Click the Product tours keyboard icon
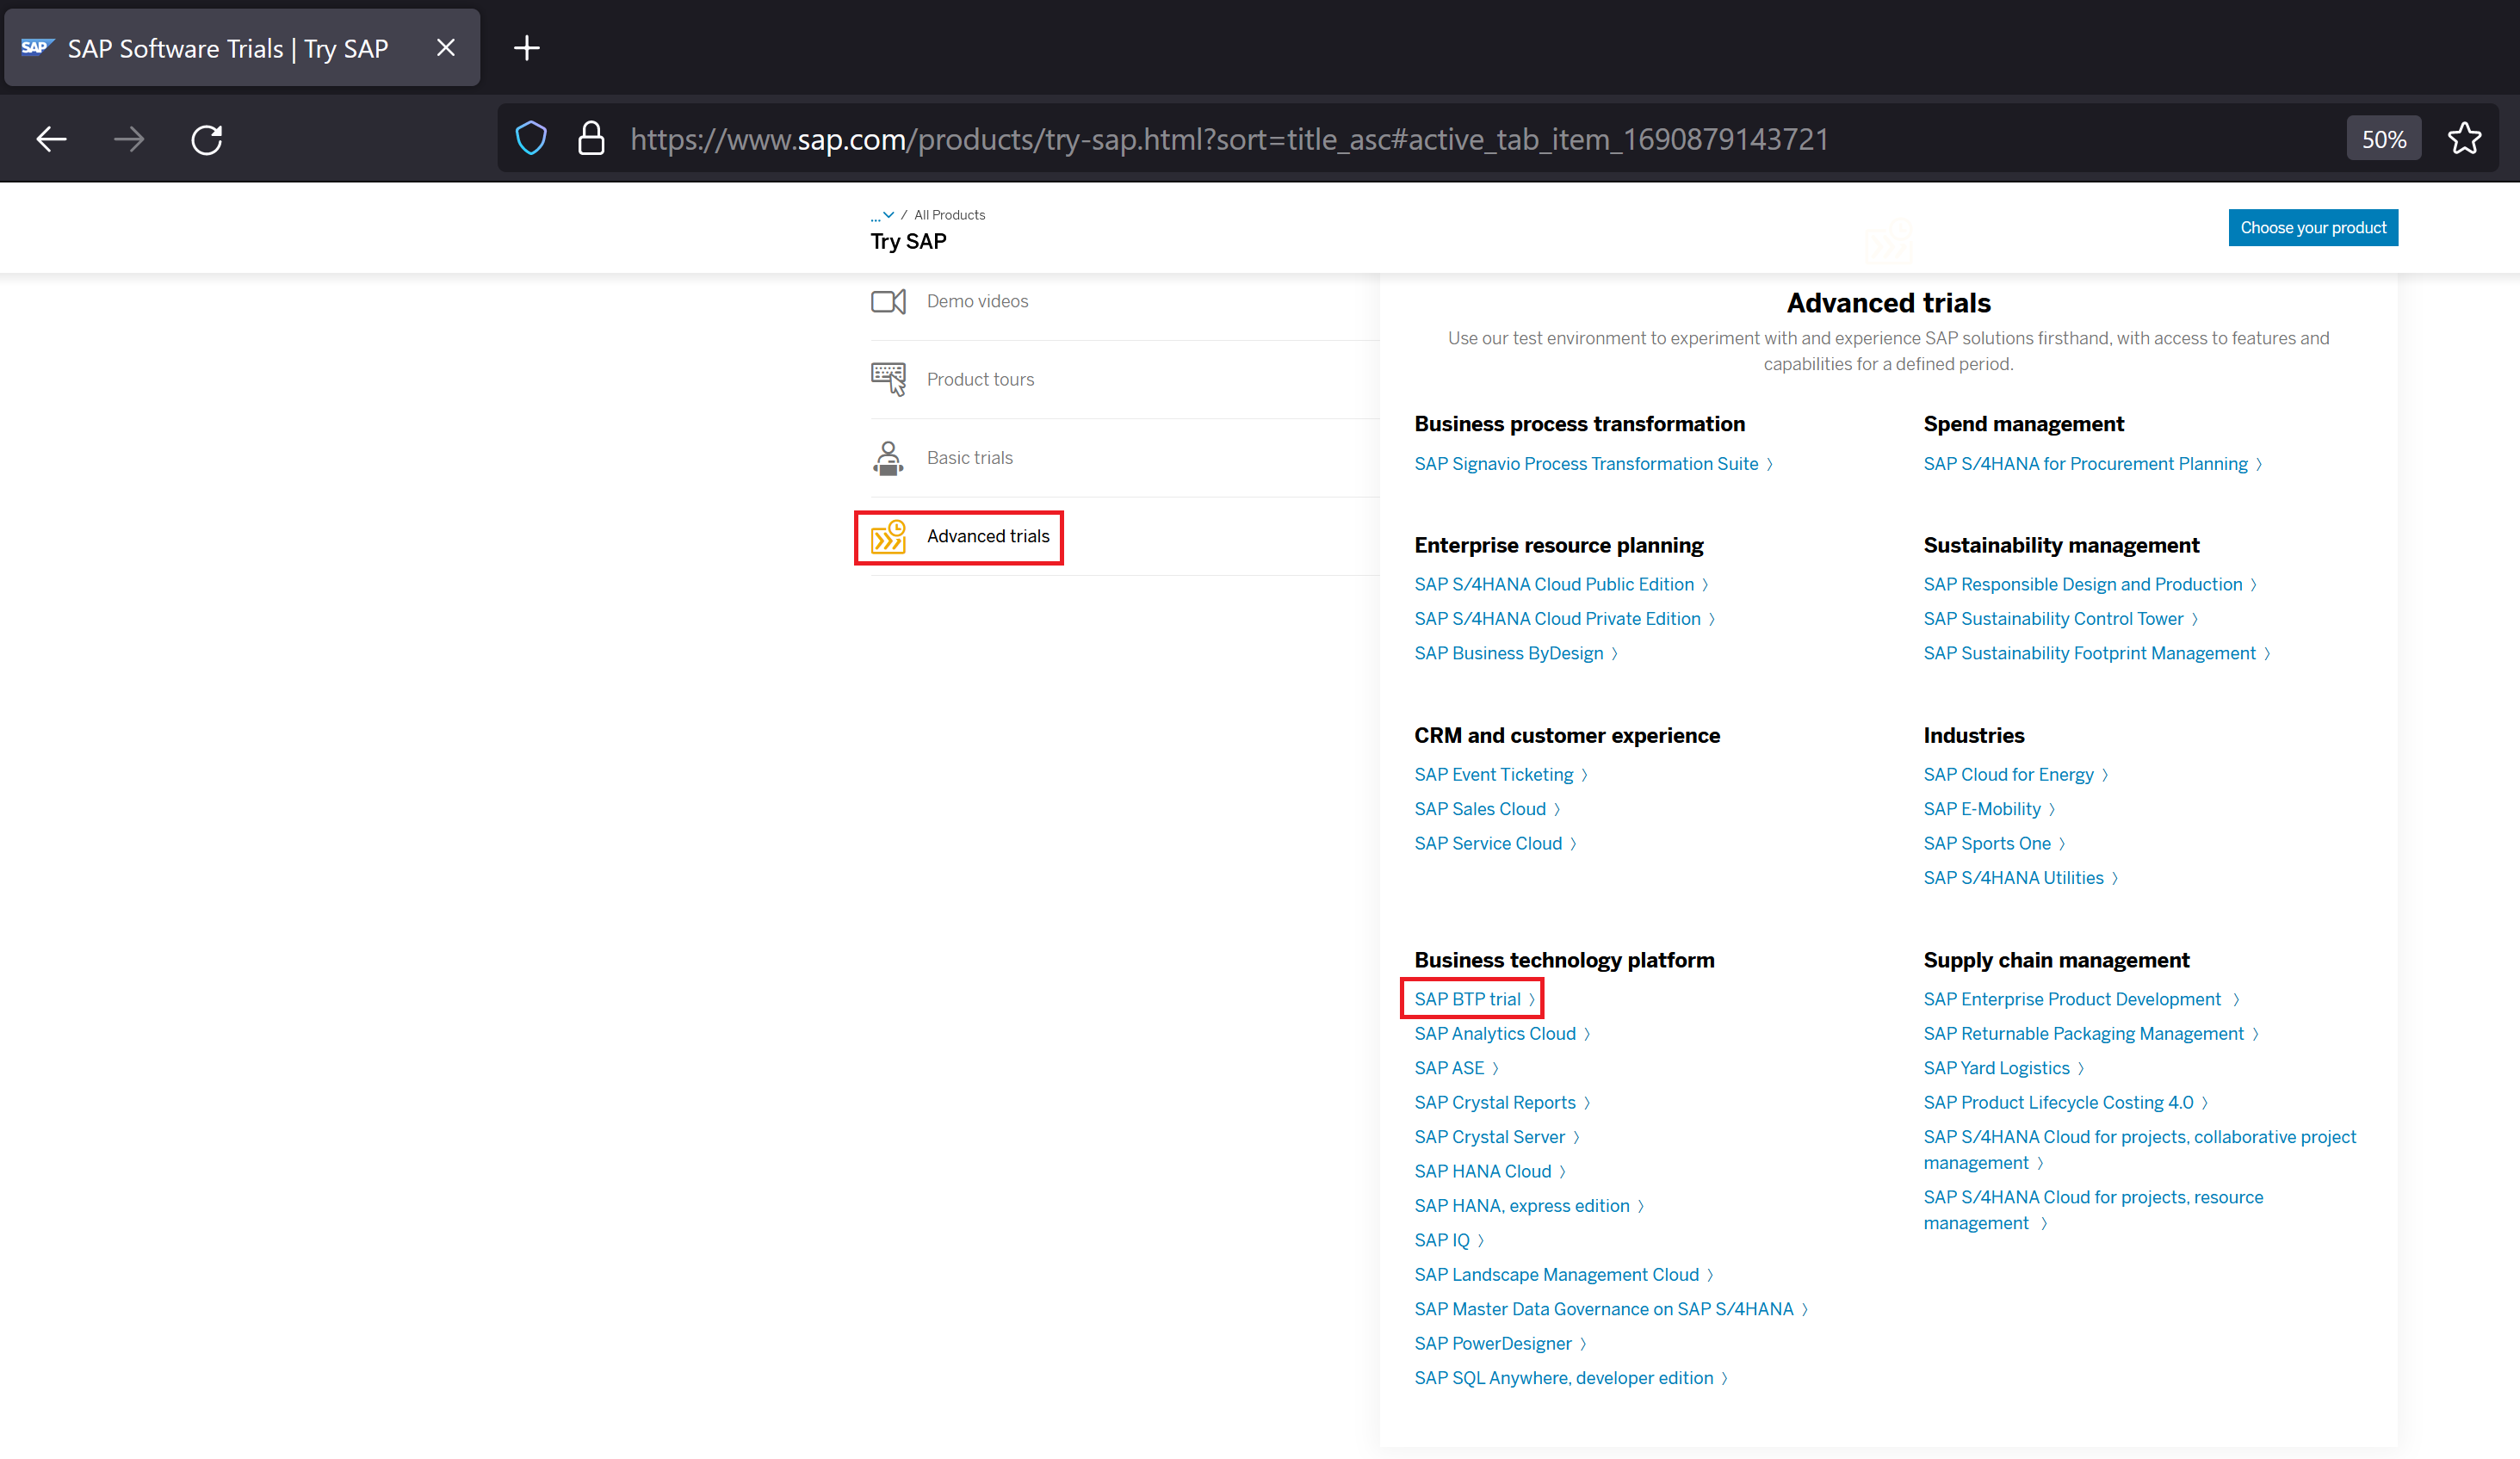This screenshot has height=1459, width=2520. pyautogui.click(x=887, y=379)
